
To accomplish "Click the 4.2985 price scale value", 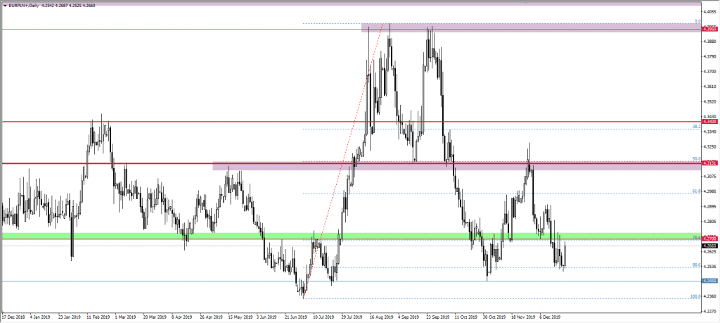I will [x=710, y=191].
